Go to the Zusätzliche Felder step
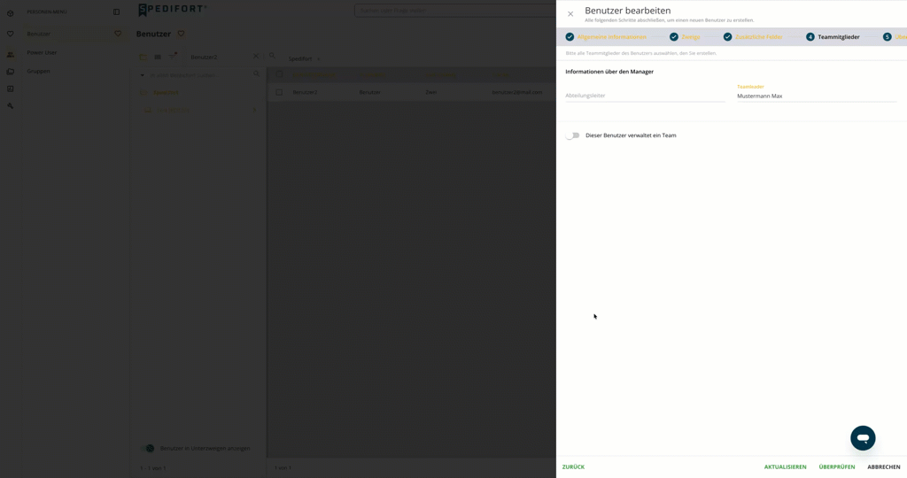 (753, 37)
